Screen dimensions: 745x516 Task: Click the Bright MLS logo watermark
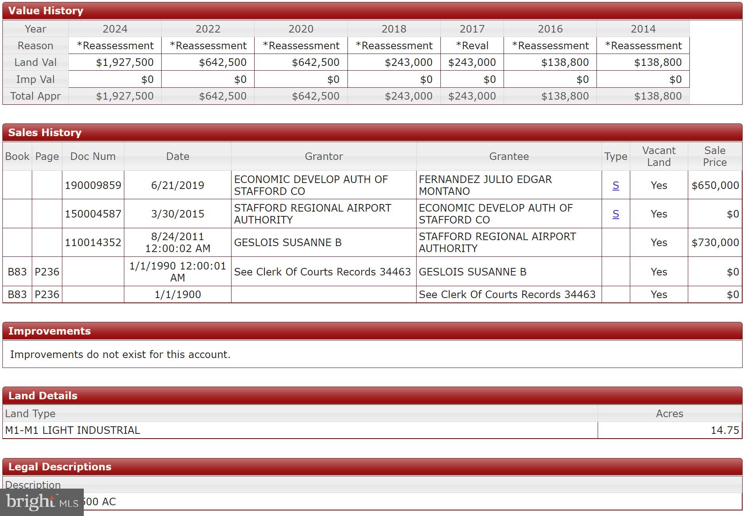42,502
